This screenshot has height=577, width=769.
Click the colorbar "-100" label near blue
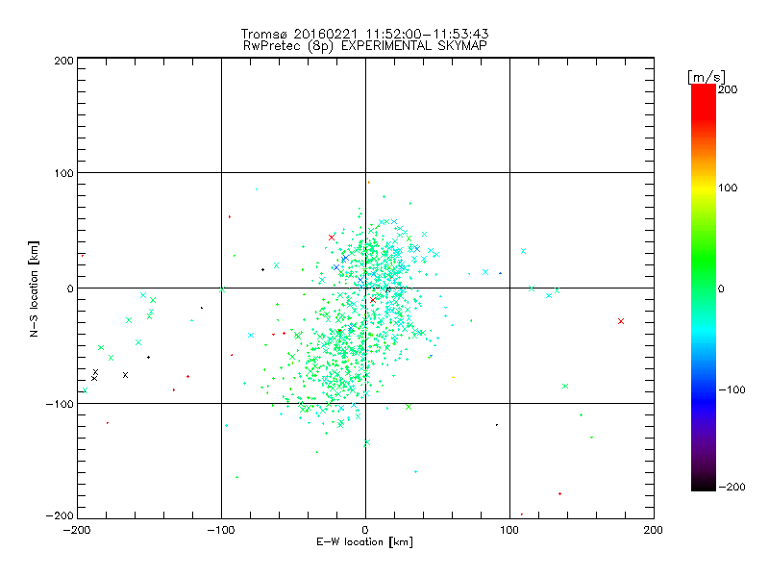(x=732, y=390)
